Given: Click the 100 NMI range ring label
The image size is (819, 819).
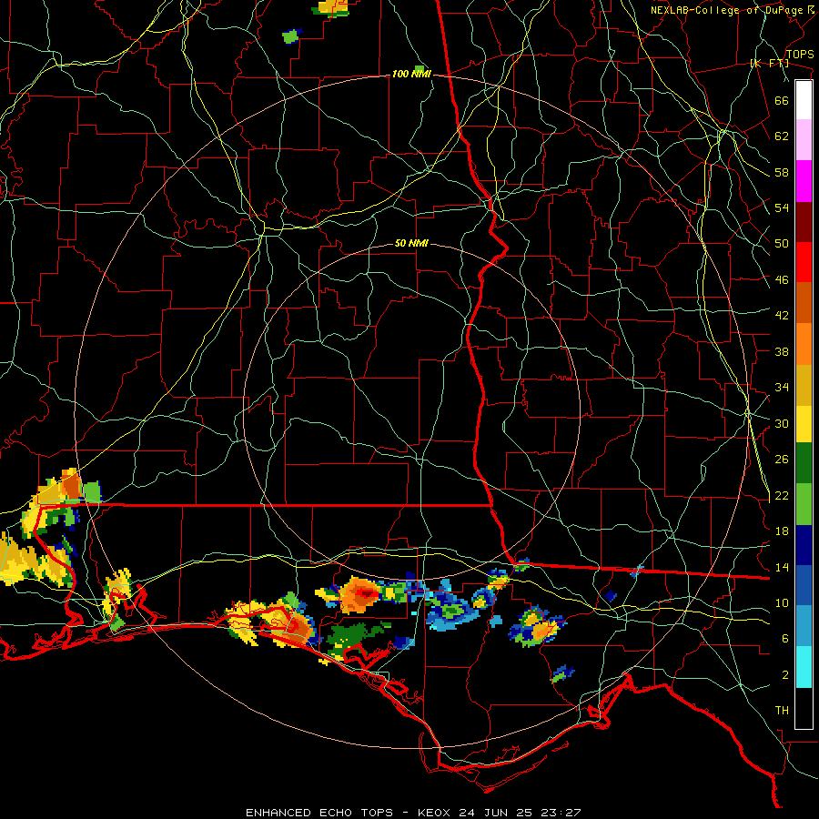Looking at the screenshot, I should (411, 75).
